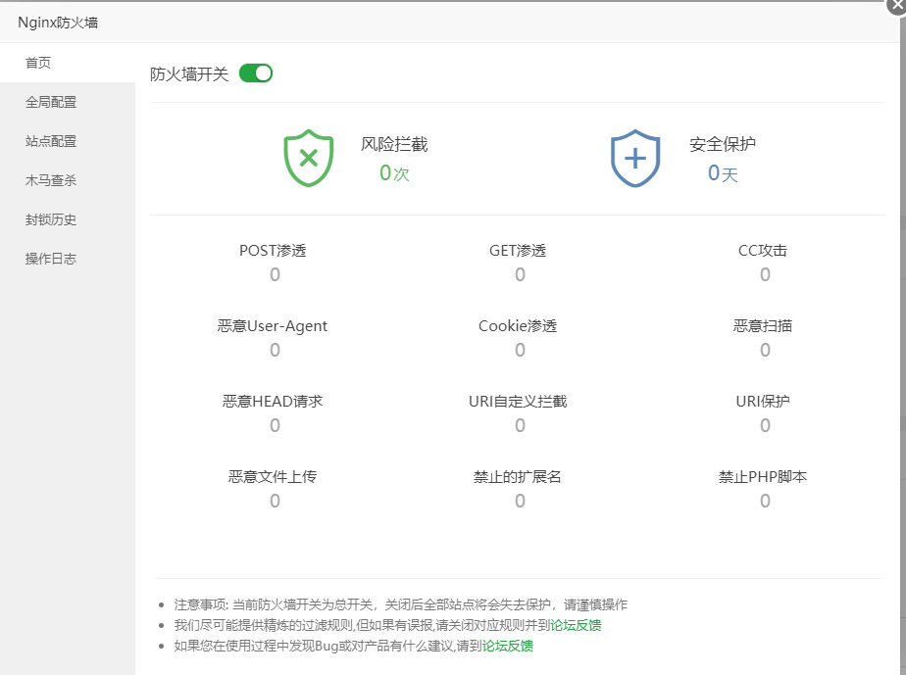Click the first 论坛反馈 link about 误报

click(576, 625)
